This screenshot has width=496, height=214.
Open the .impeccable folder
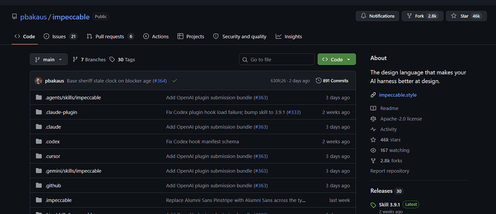pos(58,200)
